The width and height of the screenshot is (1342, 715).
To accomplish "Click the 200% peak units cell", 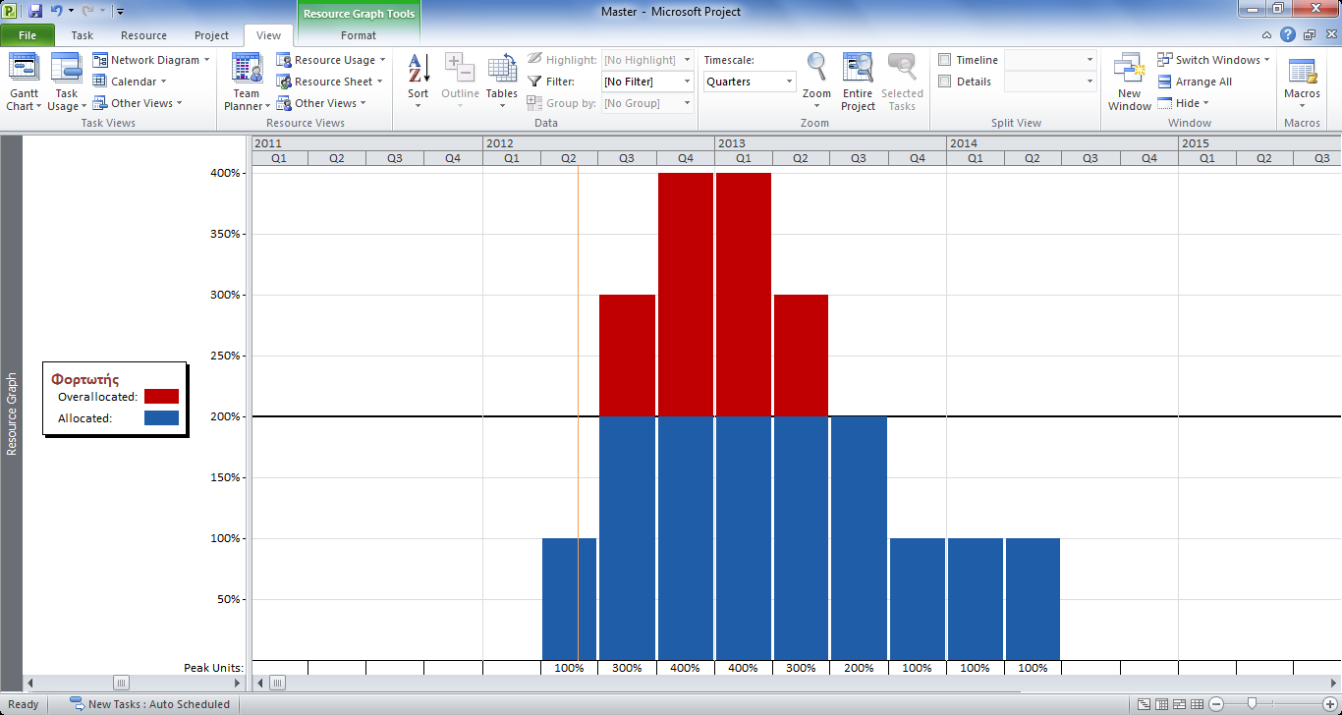I will click(859, 668).
